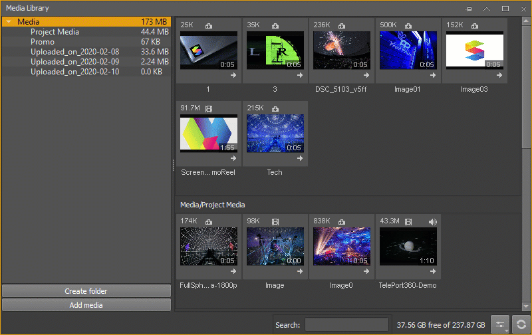Click the pin icon in the title bar
This screenshot has width=532, height=335.
[468, 9]
